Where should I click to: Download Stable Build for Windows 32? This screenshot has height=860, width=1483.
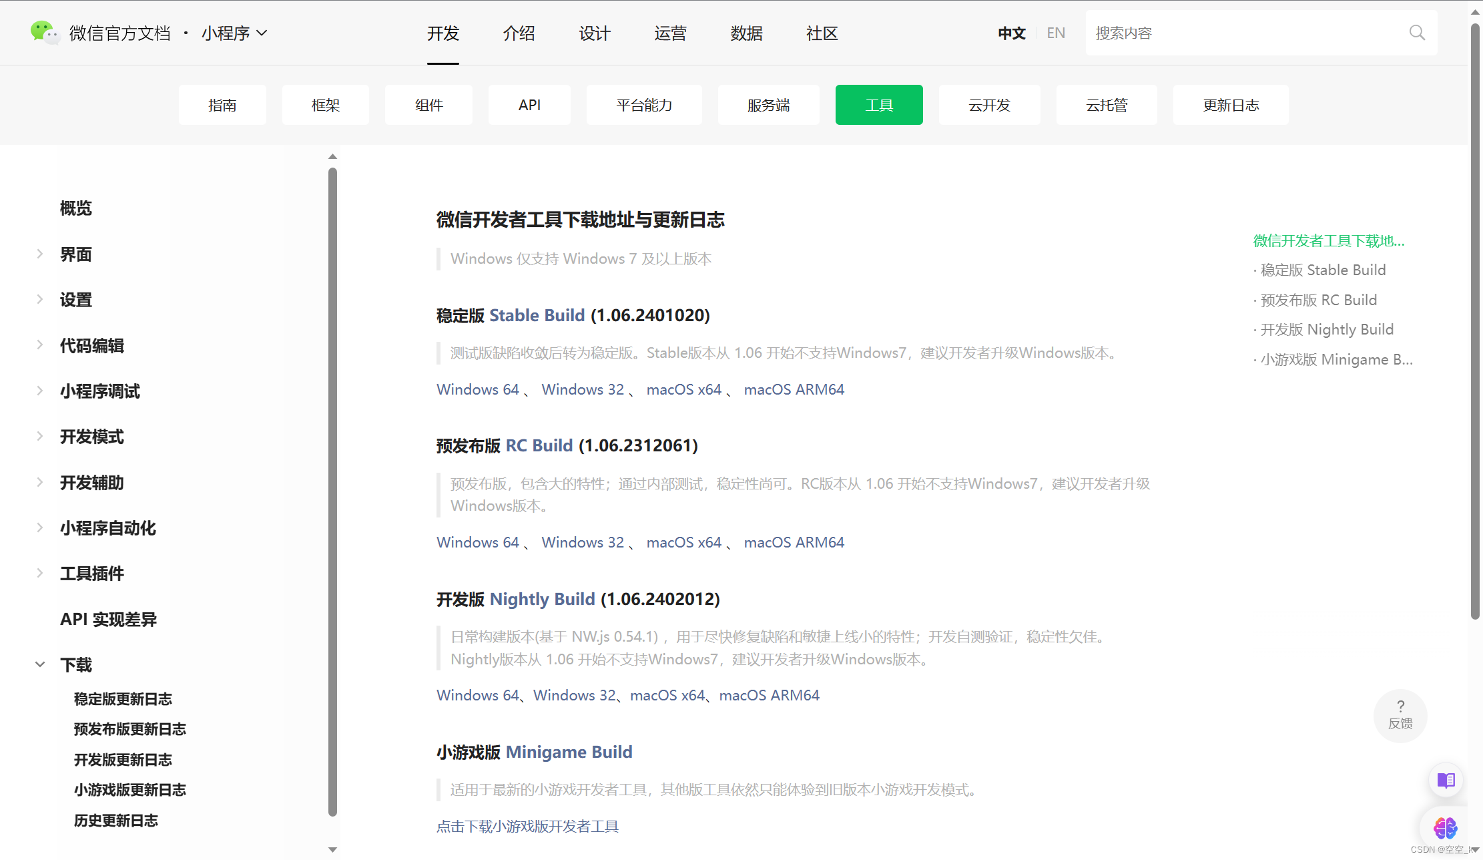tap(583, 389)
